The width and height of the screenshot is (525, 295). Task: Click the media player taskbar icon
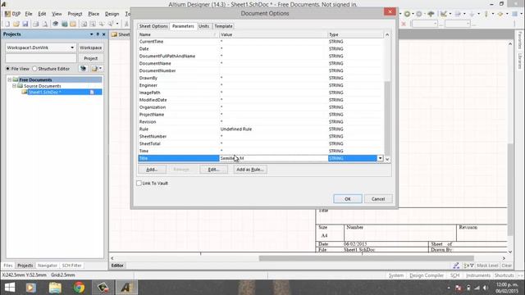coord(31,288)
